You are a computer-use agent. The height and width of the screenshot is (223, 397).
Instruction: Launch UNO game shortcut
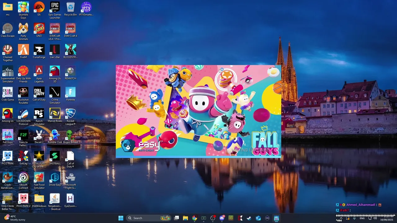click(39, 30)
